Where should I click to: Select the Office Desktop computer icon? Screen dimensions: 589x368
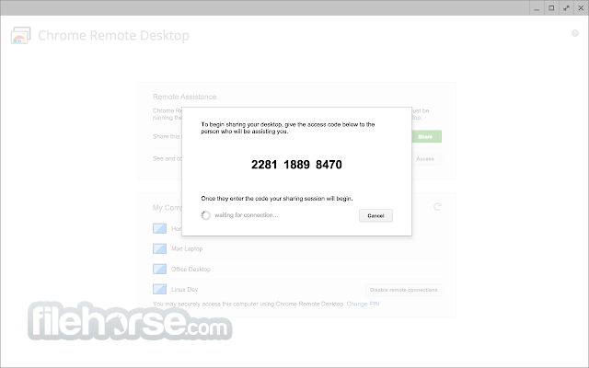pyautogui.click(x=159, y=269)
